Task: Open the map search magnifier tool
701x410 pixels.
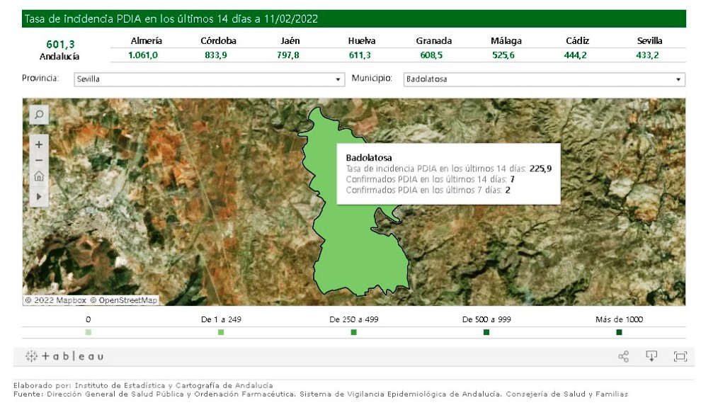Action: click(x=39, y=114)
